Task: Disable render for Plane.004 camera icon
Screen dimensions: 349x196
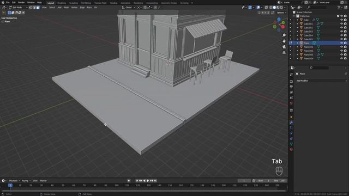Action: pyautogui.click(x=345, y=59)
